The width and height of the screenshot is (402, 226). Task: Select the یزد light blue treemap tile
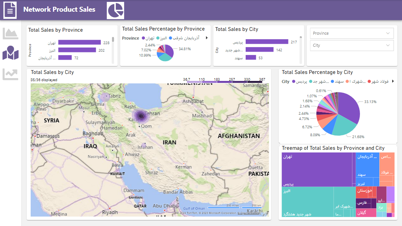point(381,208)
